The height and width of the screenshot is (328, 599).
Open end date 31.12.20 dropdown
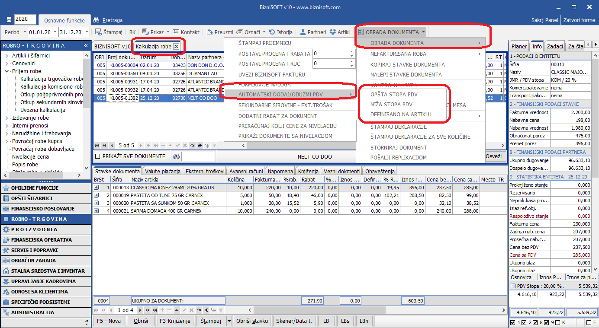(x=87, y=32)
